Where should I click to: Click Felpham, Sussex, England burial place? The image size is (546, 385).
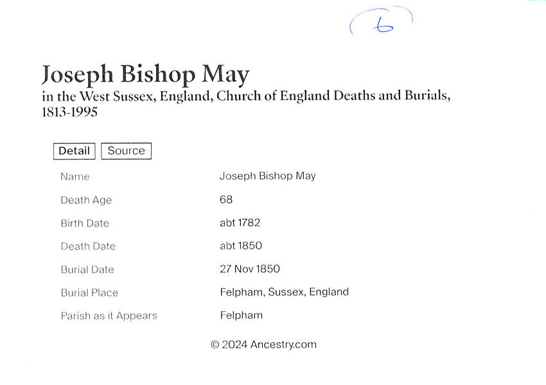pyautogui.click(x=284, y=292)
